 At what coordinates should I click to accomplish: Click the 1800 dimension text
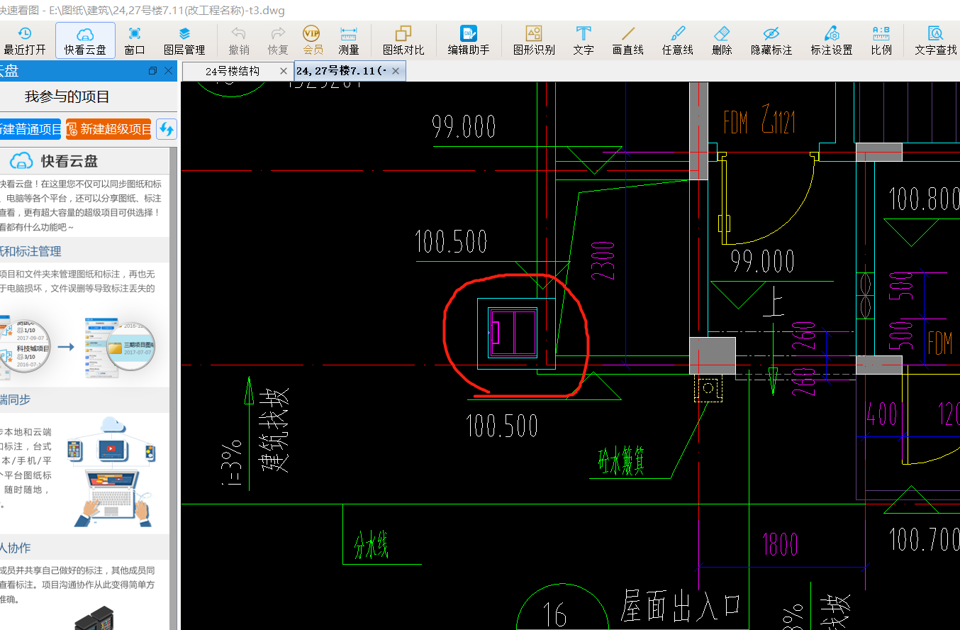(x=780, y=545)
